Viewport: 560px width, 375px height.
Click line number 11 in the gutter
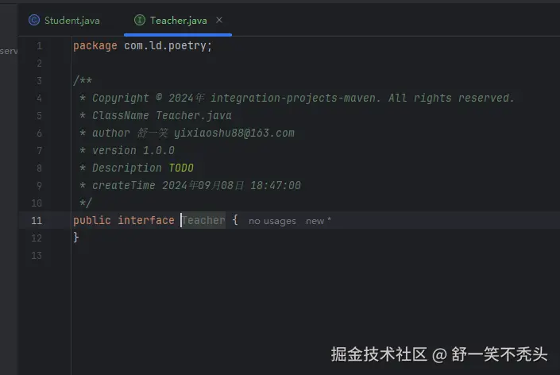(x=37, y=220)
